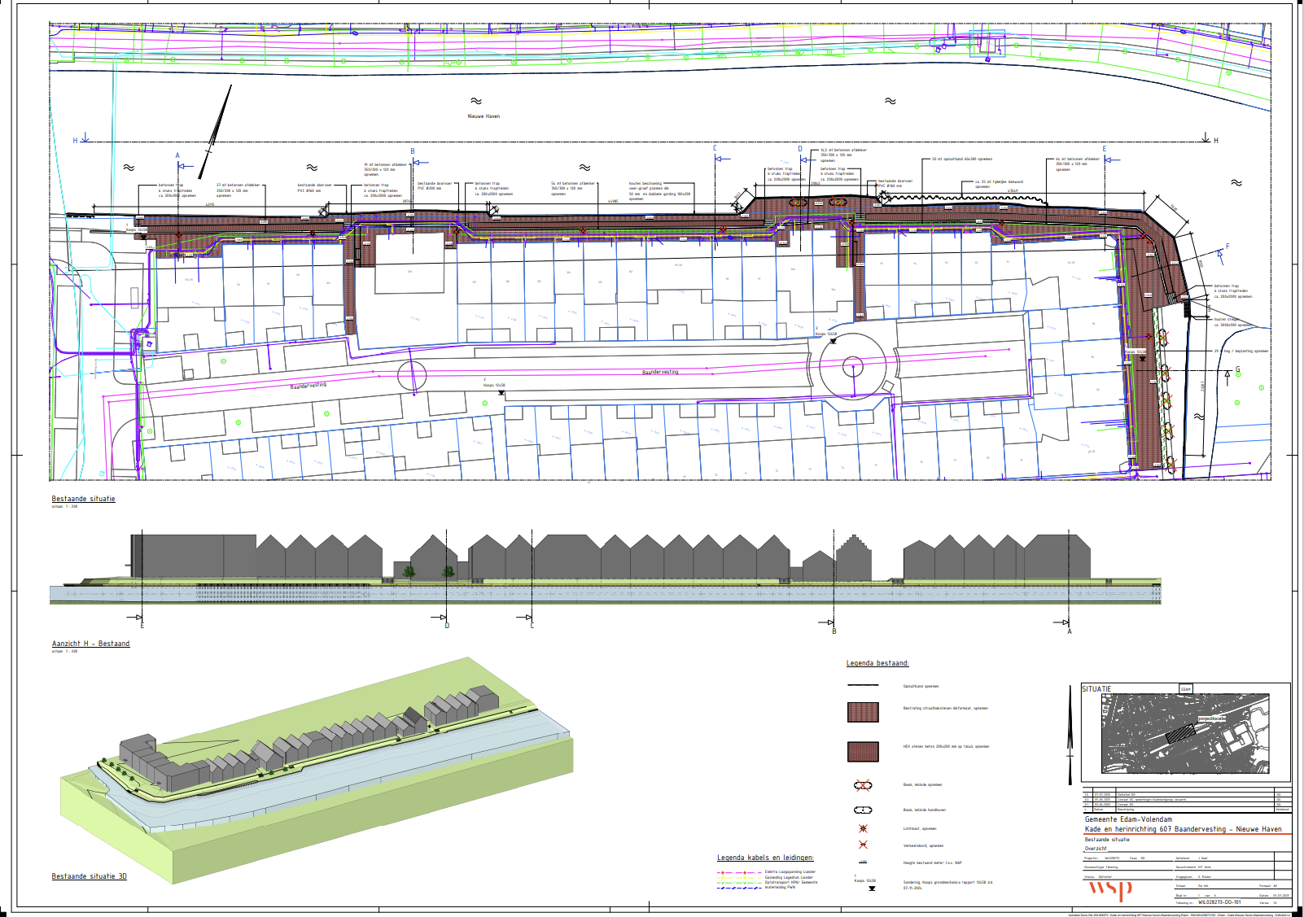Click the 'Bestaande situatie' plan title
The width and height of the screenshot is (1304, 917).
[x=84, y=499]
